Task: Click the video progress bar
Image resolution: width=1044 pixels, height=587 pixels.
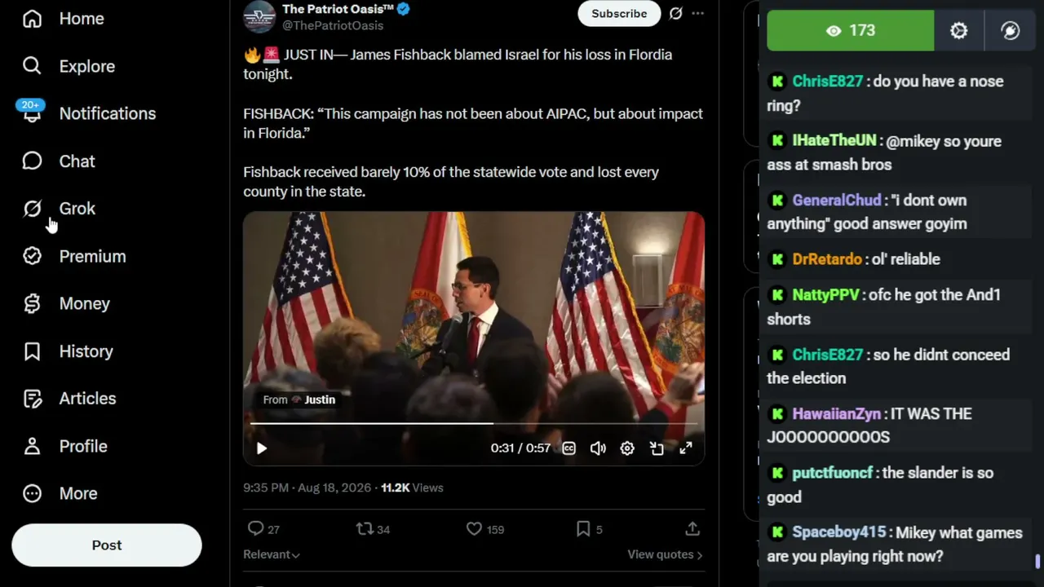Action: 473,424
